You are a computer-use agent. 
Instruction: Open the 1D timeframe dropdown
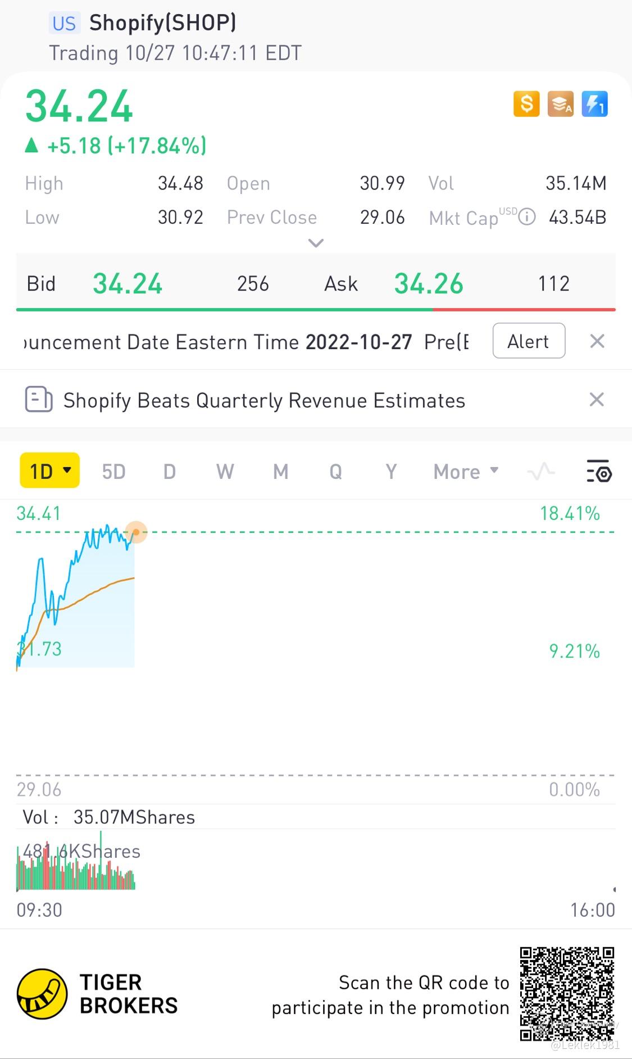pyautogui.click(x=50, y=471)
